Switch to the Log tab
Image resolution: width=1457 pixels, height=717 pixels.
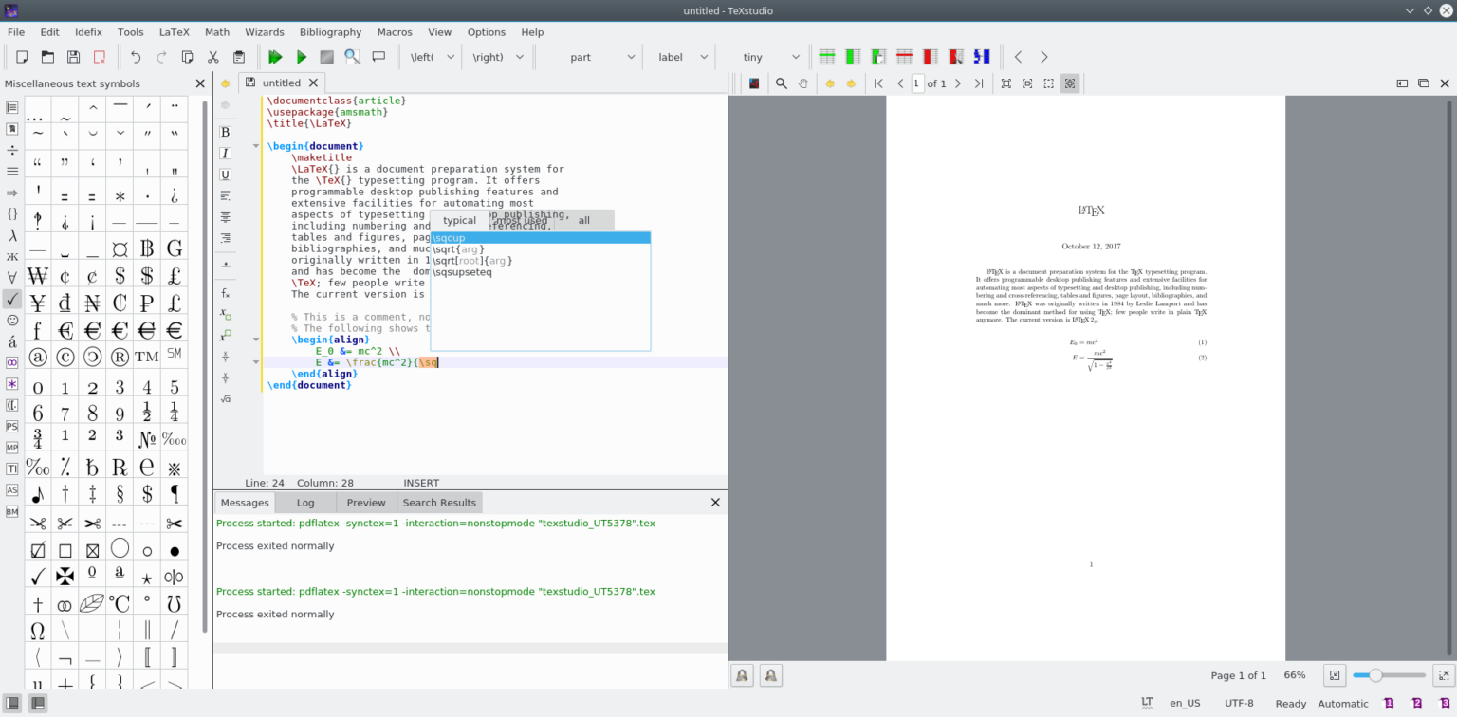click(x=304, y=502)
